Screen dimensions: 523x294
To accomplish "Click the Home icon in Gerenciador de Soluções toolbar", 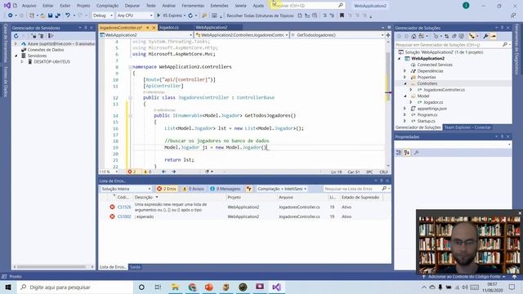I will [x=413, y=36].
